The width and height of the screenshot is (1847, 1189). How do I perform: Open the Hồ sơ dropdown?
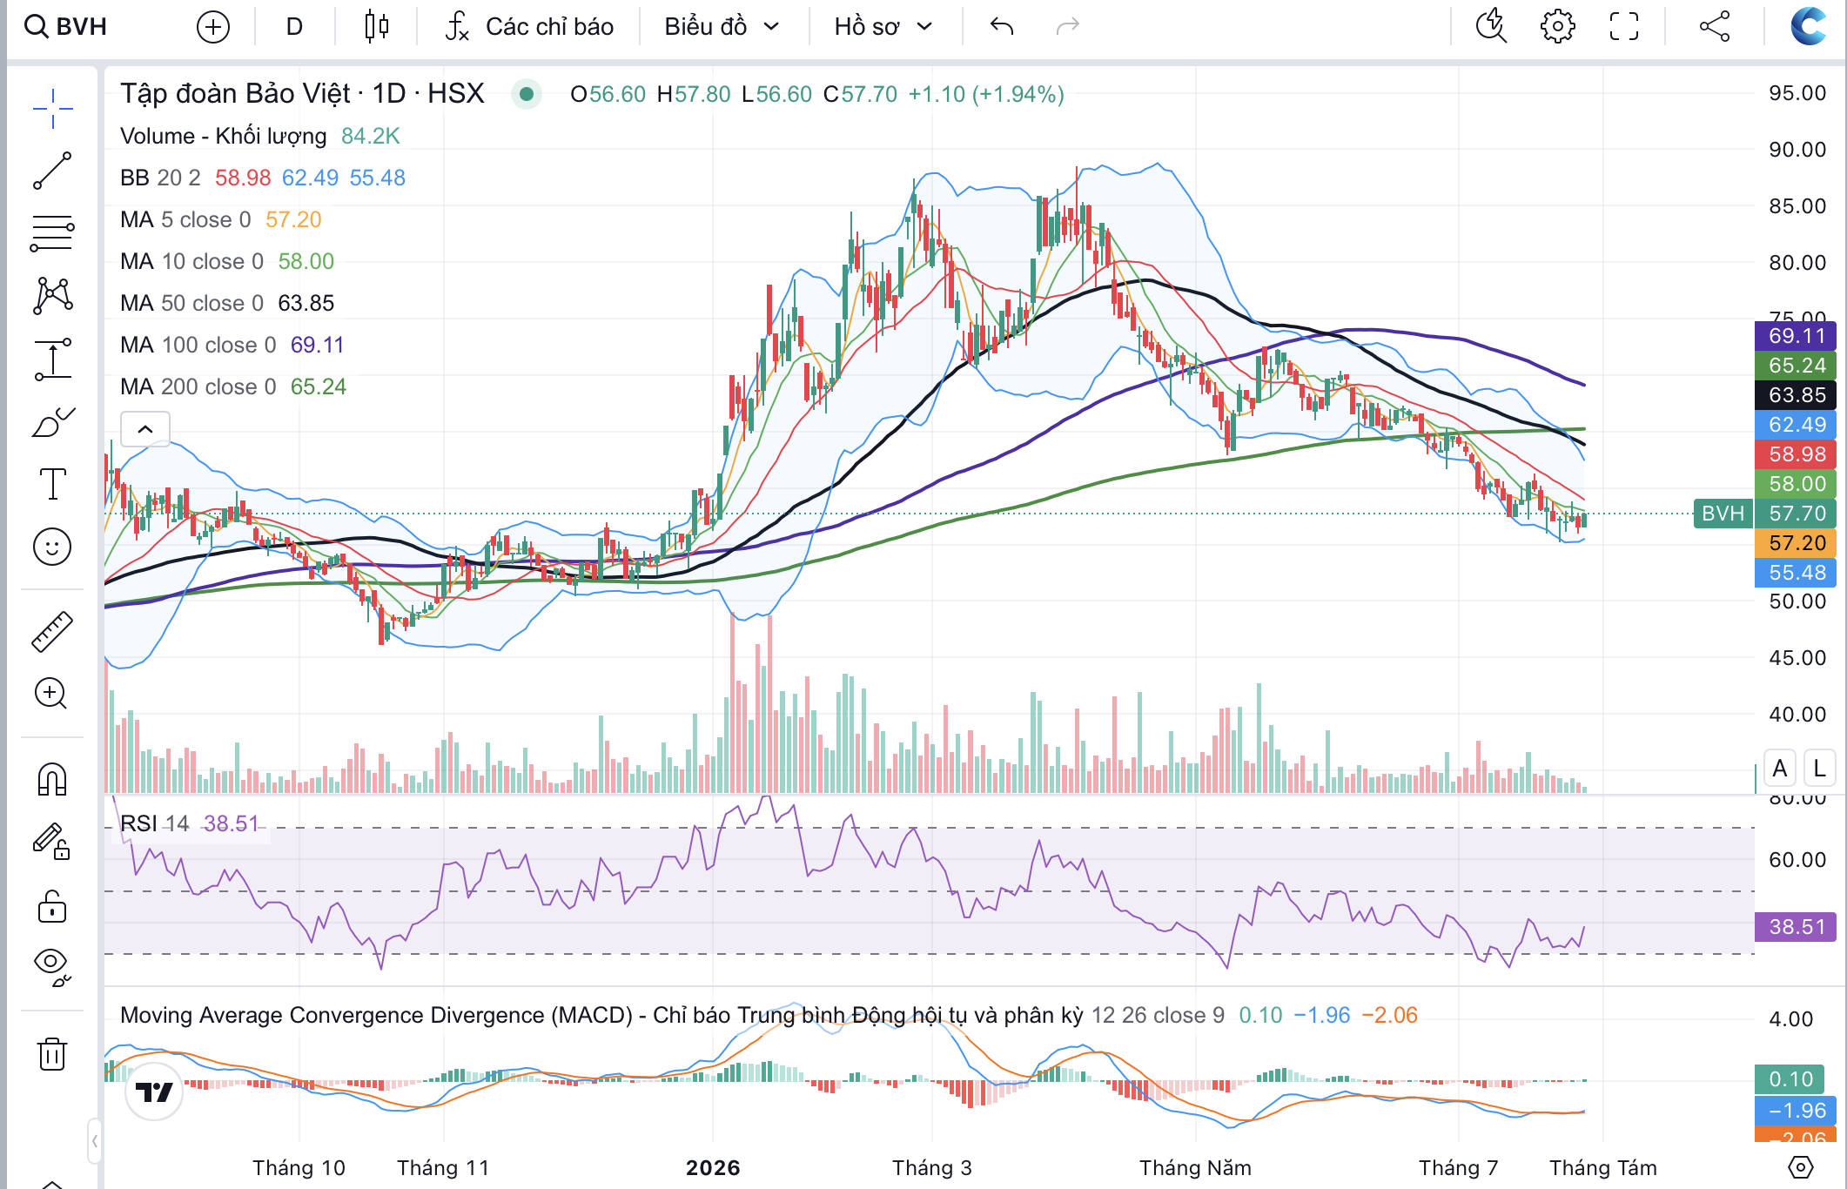(x=883, y=27)
